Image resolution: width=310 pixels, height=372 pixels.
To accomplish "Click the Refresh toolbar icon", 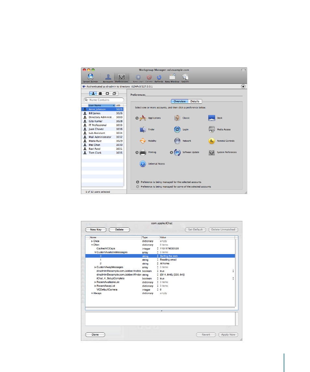I will 159,78.
